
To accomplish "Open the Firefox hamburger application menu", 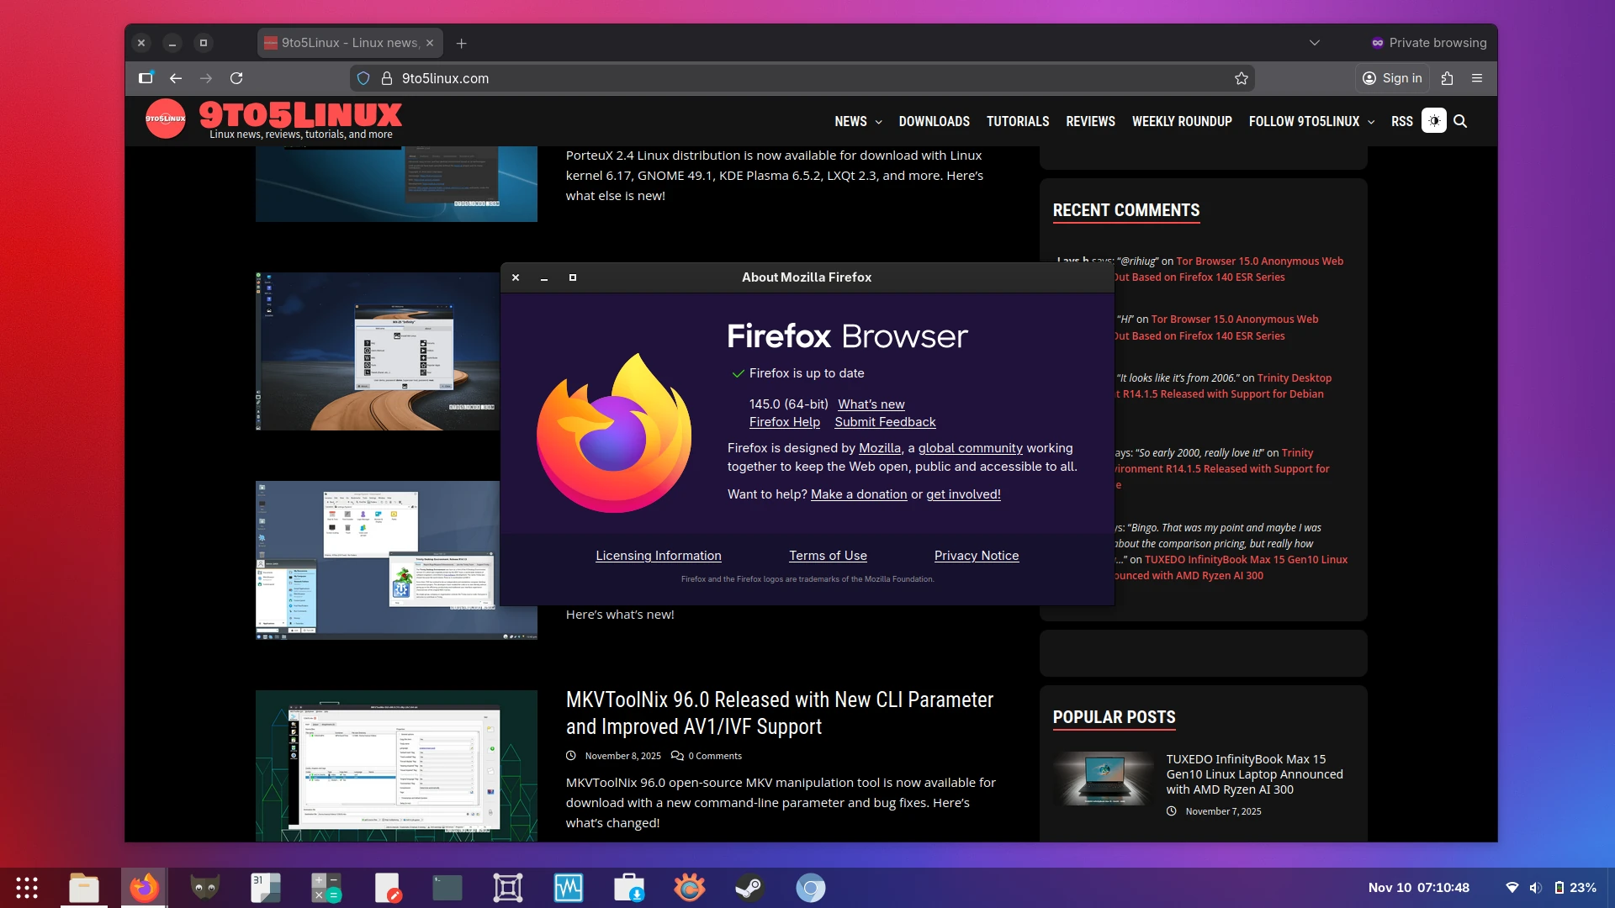I will pos(1477,78).
